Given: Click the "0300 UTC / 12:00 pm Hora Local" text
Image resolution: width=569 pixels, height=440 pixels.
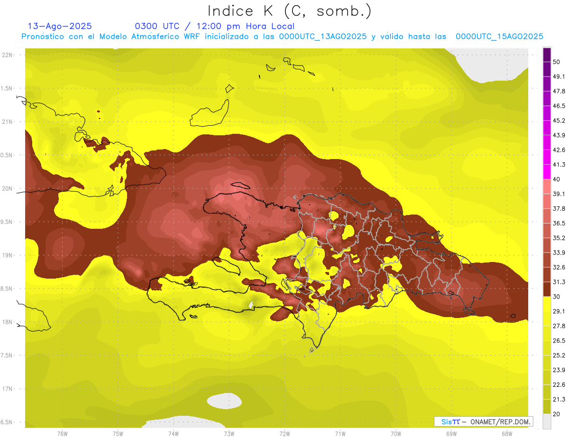Looking at the screenshot, I should point(215,26).
